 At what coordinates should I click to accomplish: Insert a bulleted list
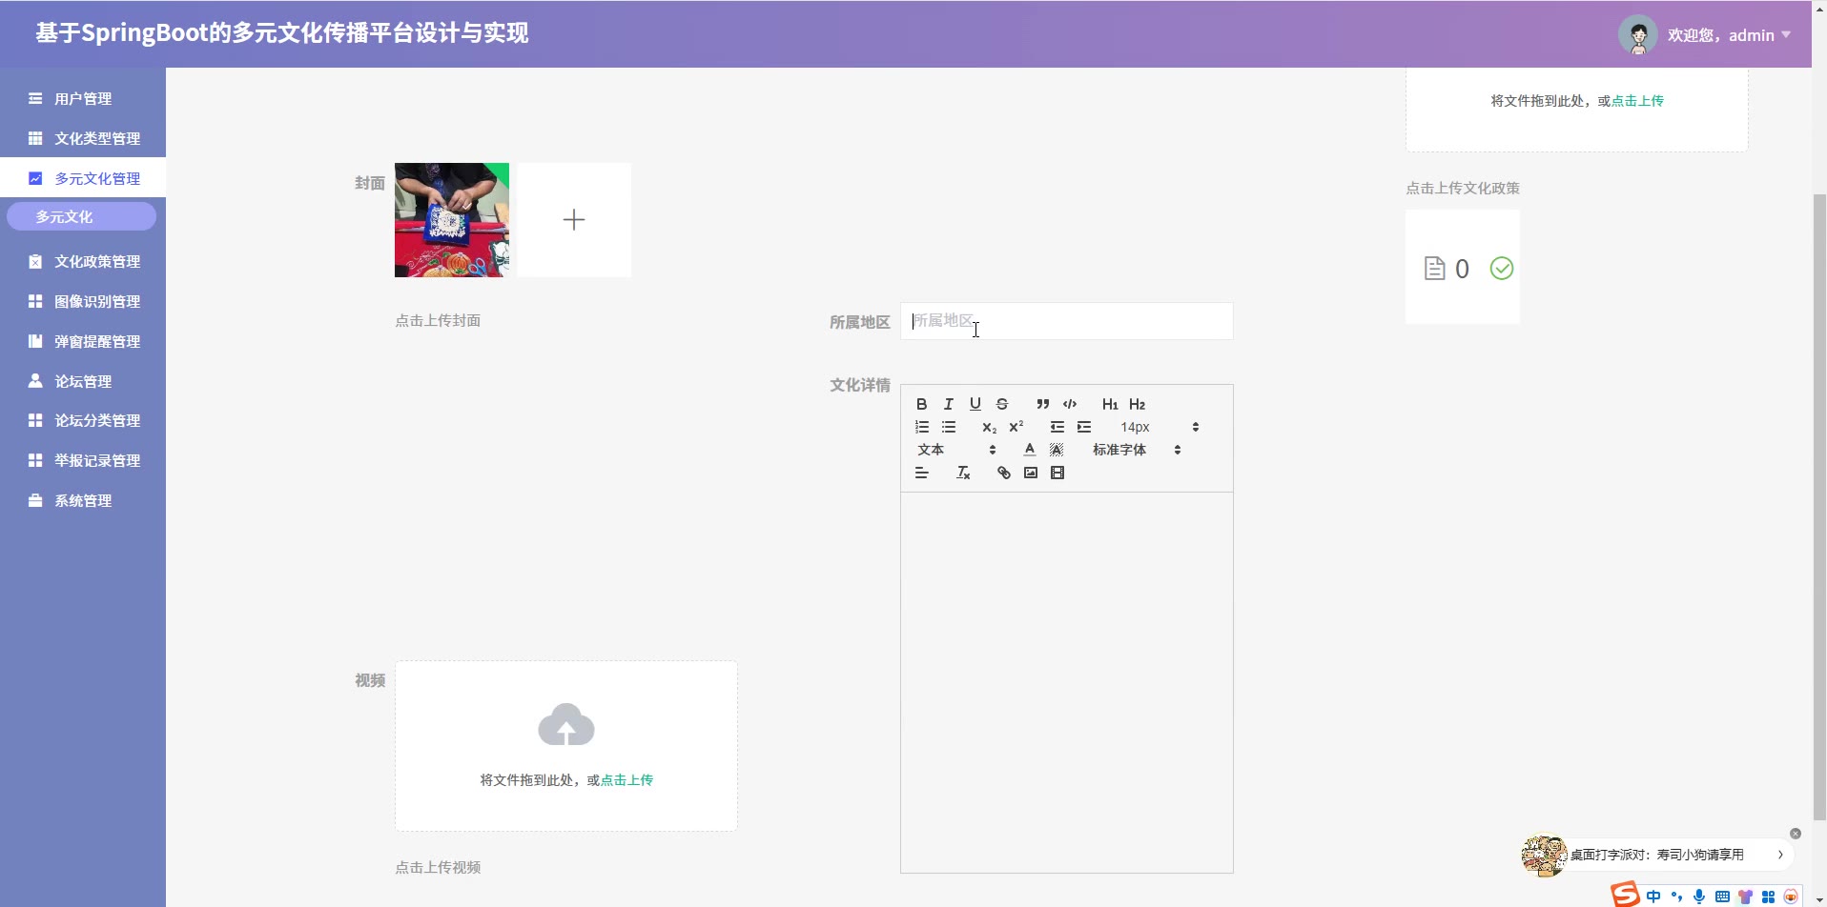tap(948, 427)
